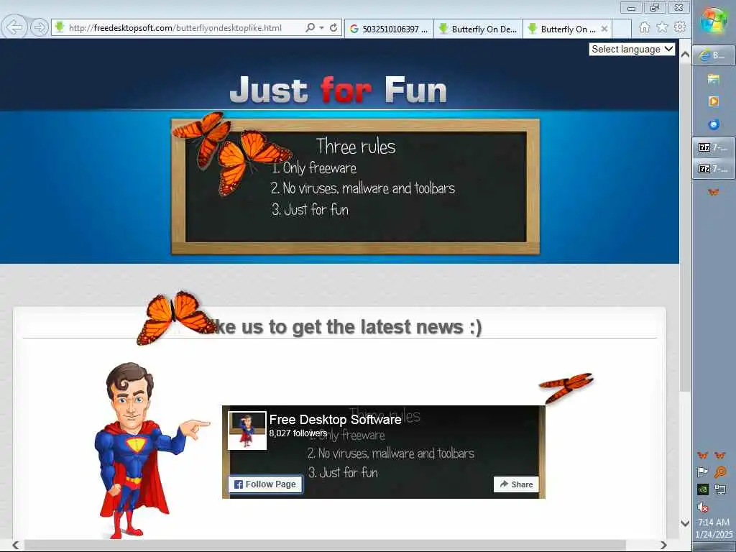Open the Free Desktop Software page link
Image resolution: width=736 pixels, height=552 pixels.
tap(335, 420)
